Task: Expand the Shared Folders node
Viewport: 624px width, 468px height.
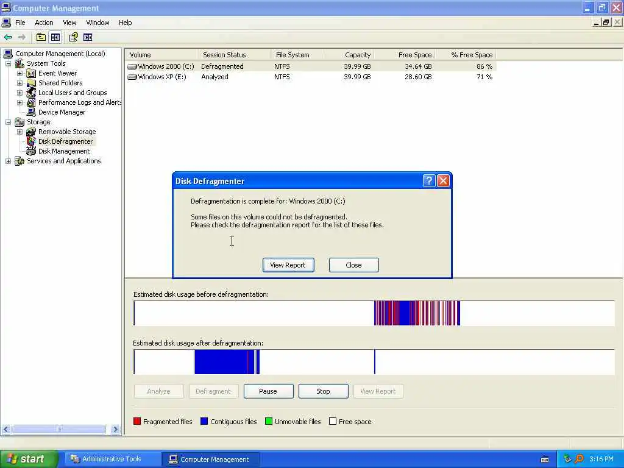Action: [x=19, y=83]
